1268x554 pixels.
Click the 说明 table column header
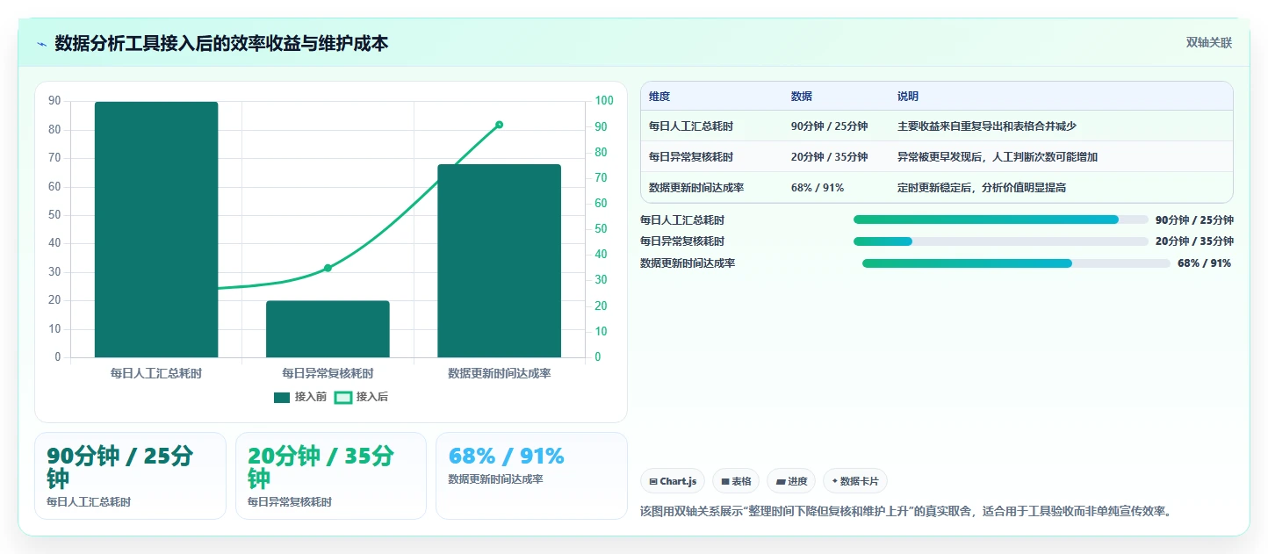click(x=908, y=97)
